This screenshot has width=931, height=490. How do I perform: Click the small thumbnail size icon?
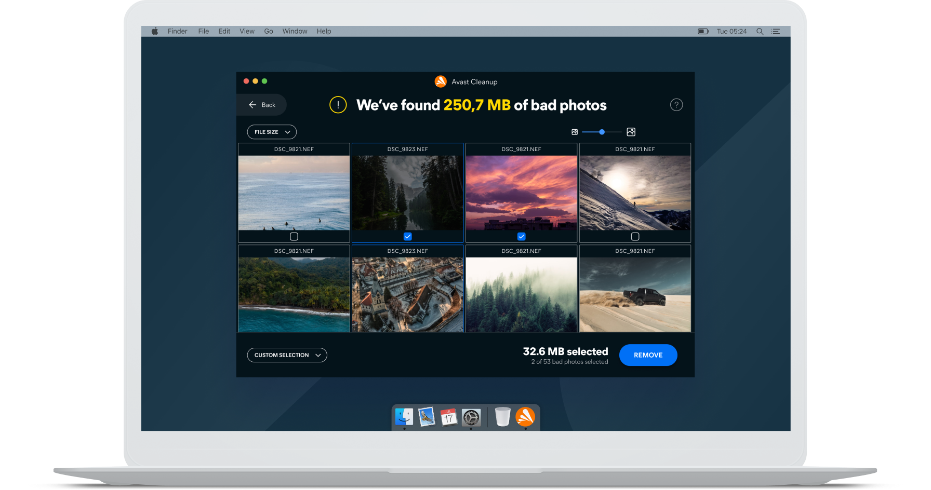click(575, 132)
